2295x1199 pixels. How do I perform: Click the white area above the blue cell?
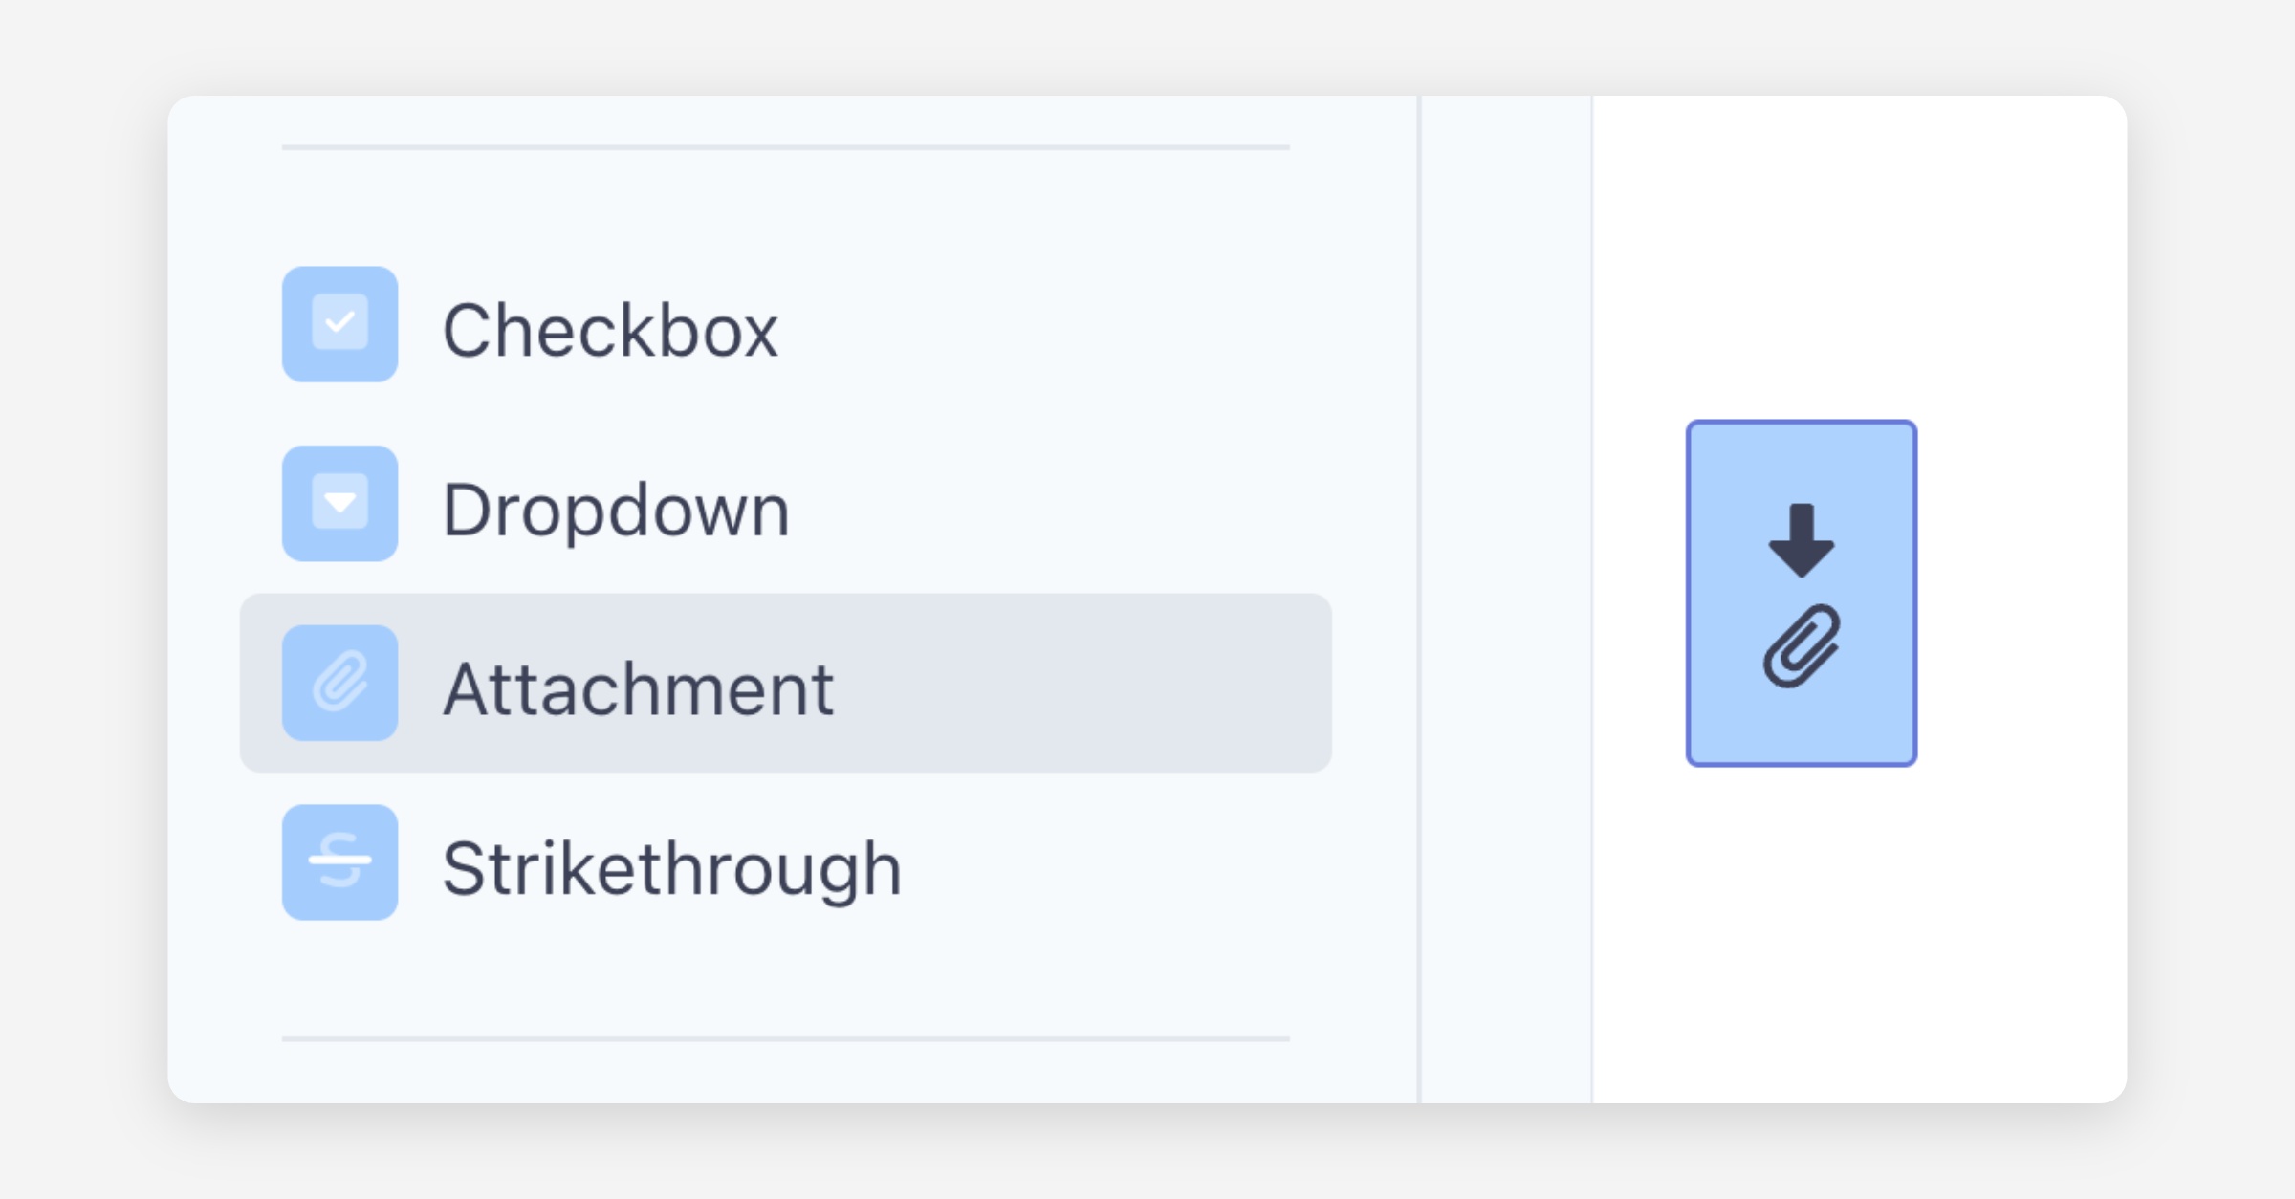(x=1855, y=258)
